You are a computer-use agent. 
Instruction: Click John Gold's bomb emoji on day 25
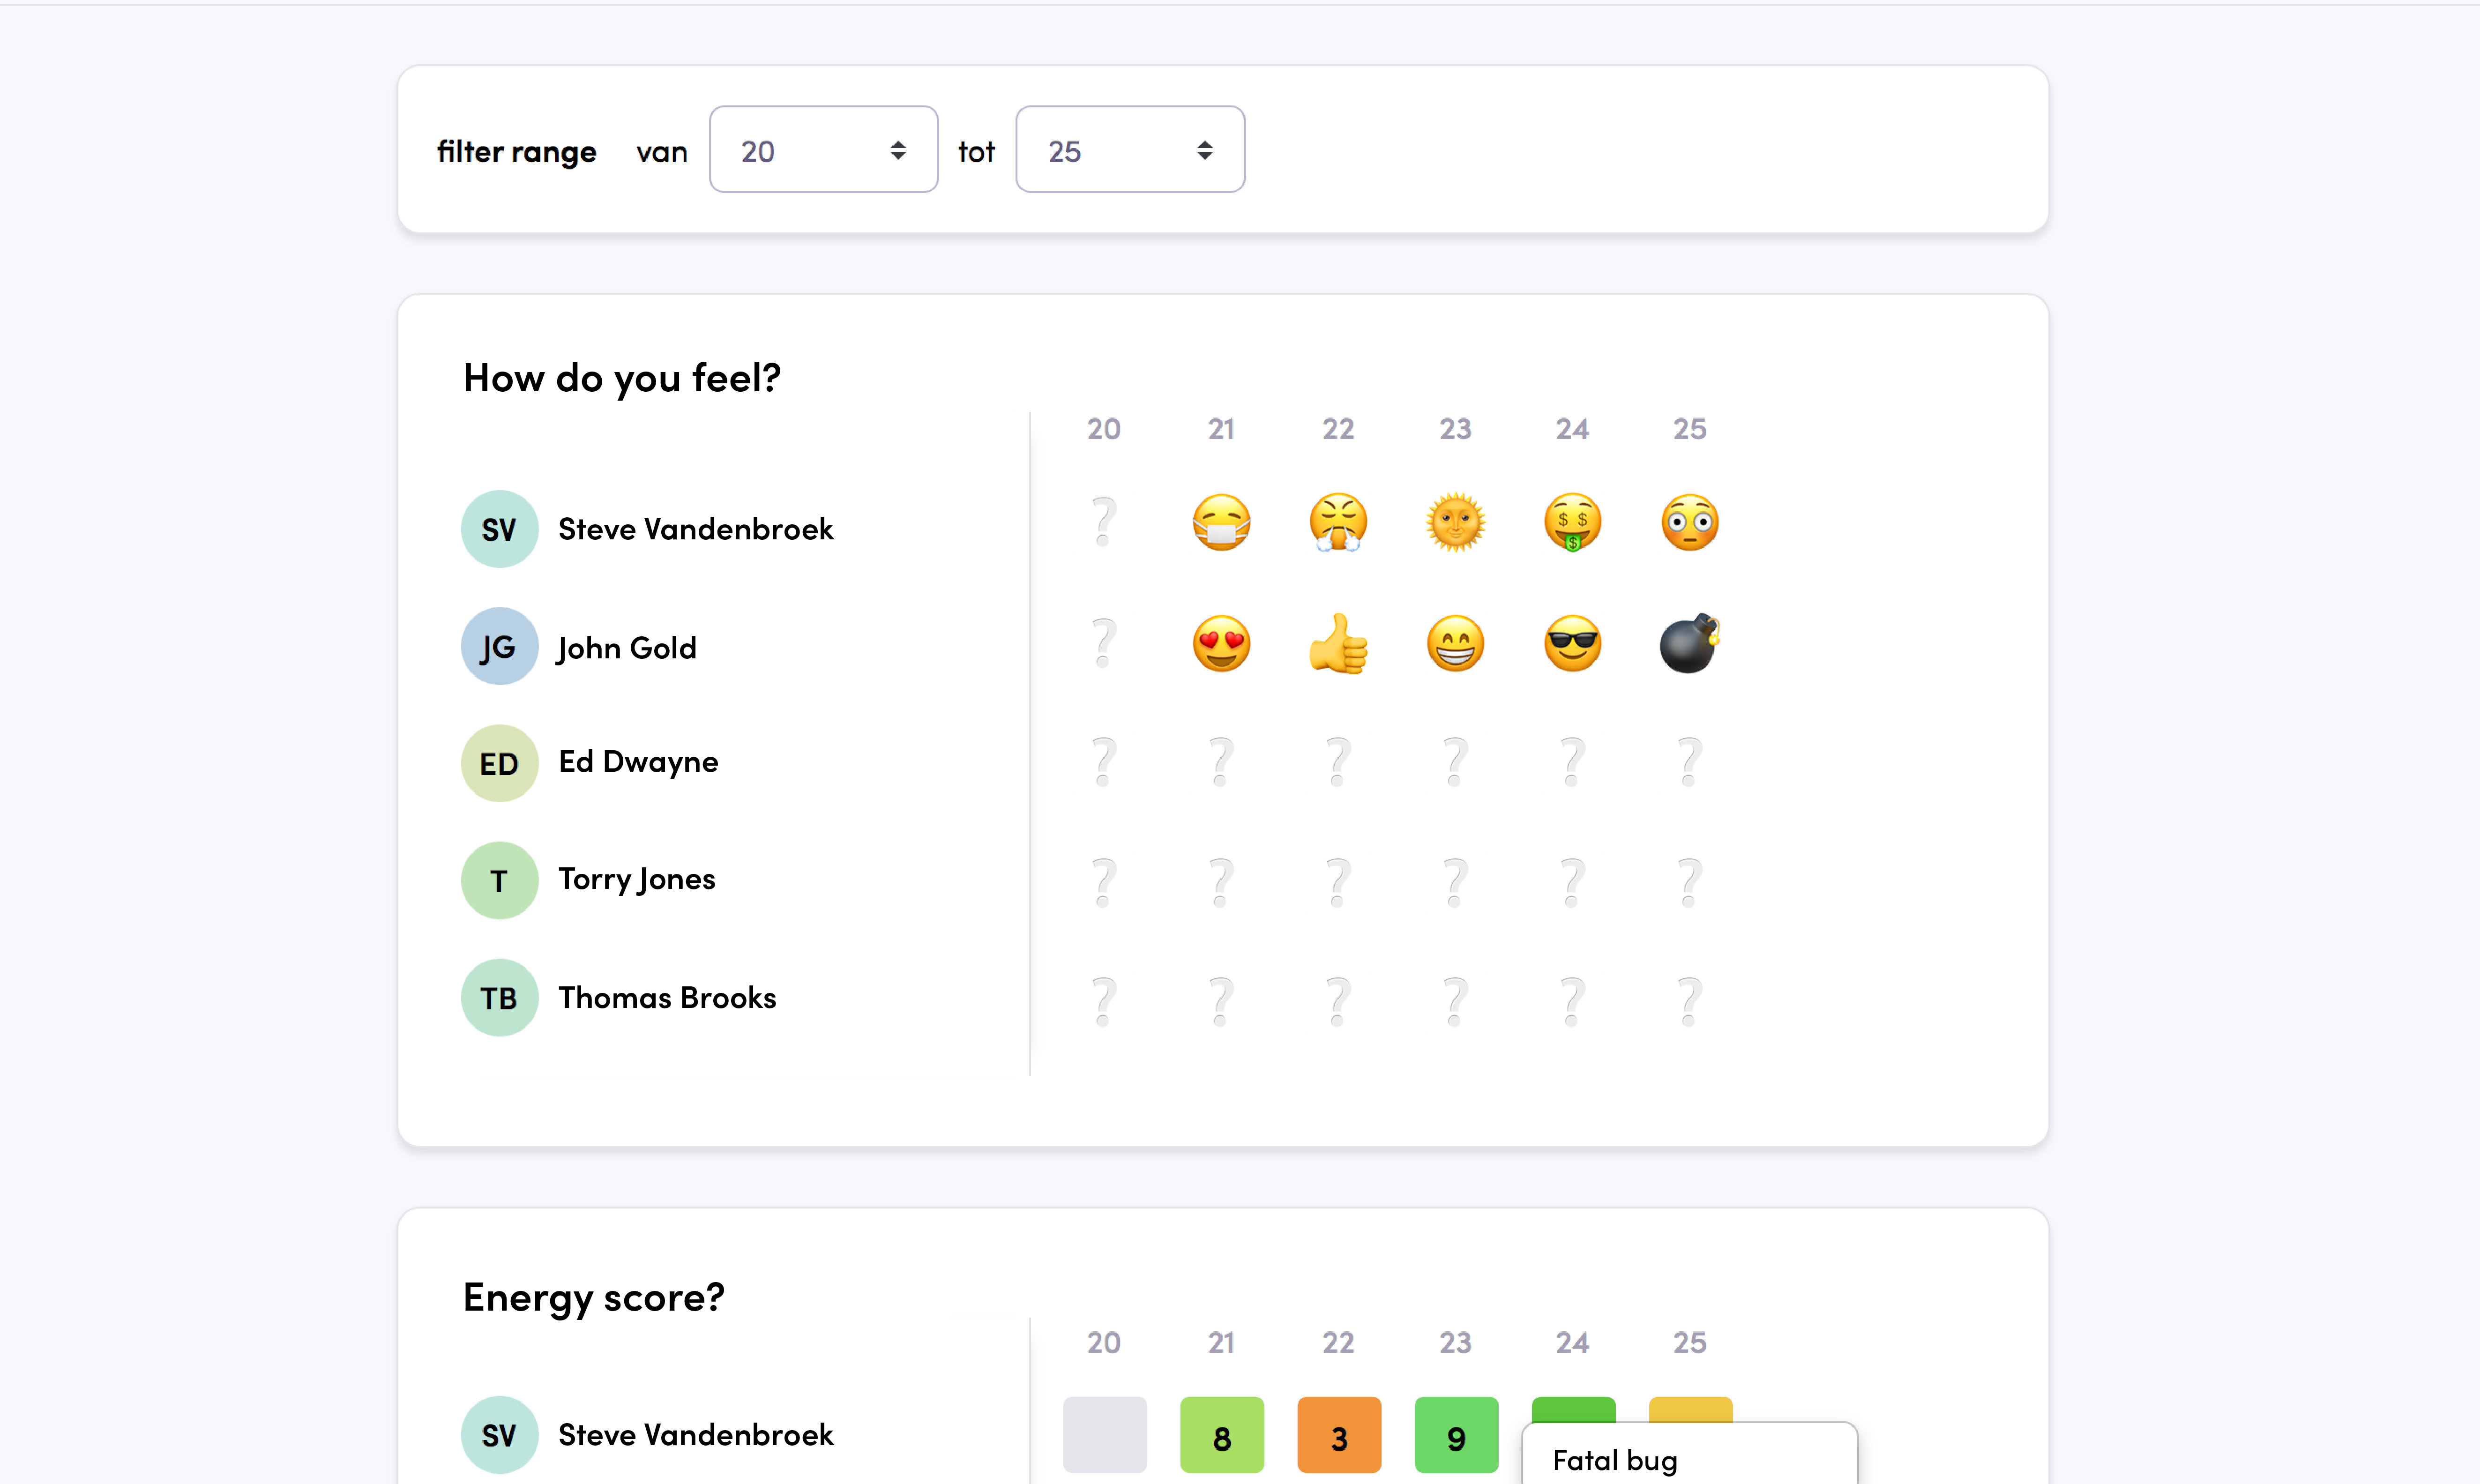1689,644
